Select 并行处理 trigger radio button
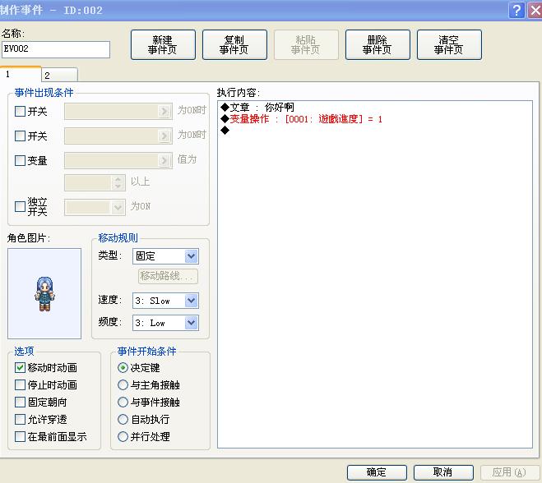542x483 pixels. (x=123, y=437)
